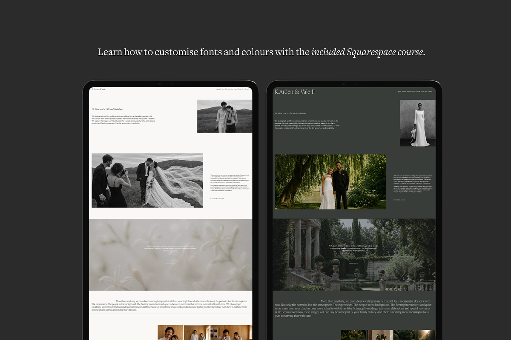Click the flowing veil wedding kiss photo
This screenshot has height=340, width=511.
[x=147, y=181]
